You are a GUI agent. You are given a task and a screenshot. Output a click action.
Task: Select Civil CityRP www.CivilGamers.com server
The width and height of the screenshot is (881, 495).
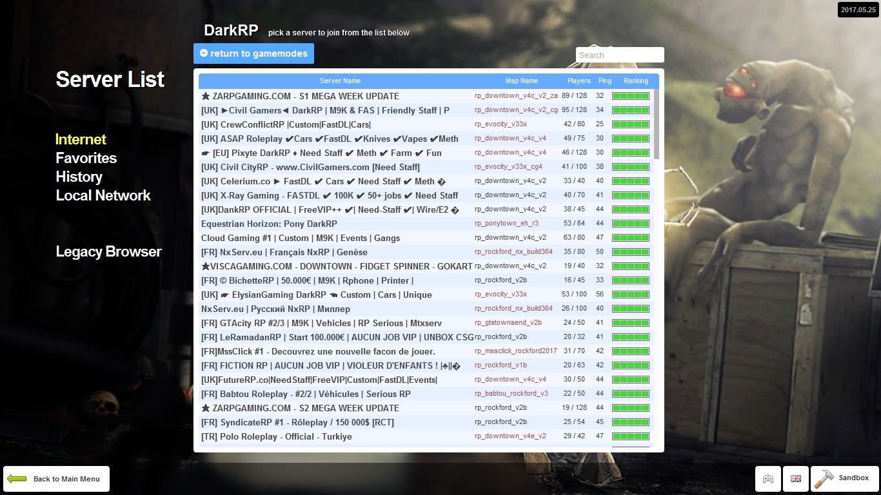click(426, 167)
